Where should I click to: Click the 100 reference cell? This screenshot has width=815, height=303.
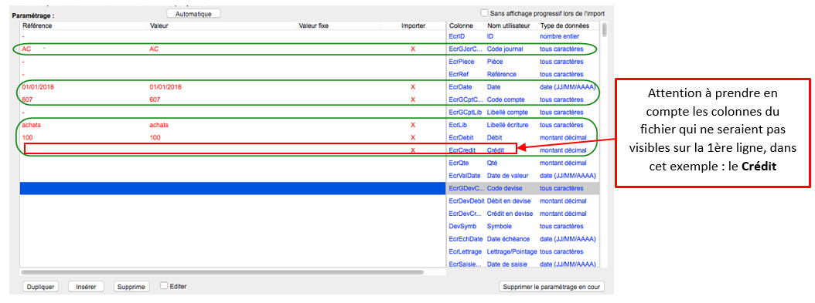click(27, 138)
